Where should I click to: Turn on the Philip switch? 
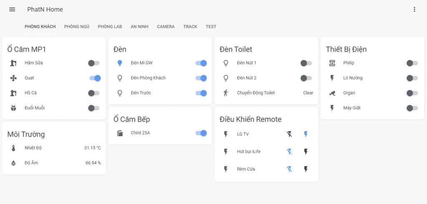[x=412, y=63]
